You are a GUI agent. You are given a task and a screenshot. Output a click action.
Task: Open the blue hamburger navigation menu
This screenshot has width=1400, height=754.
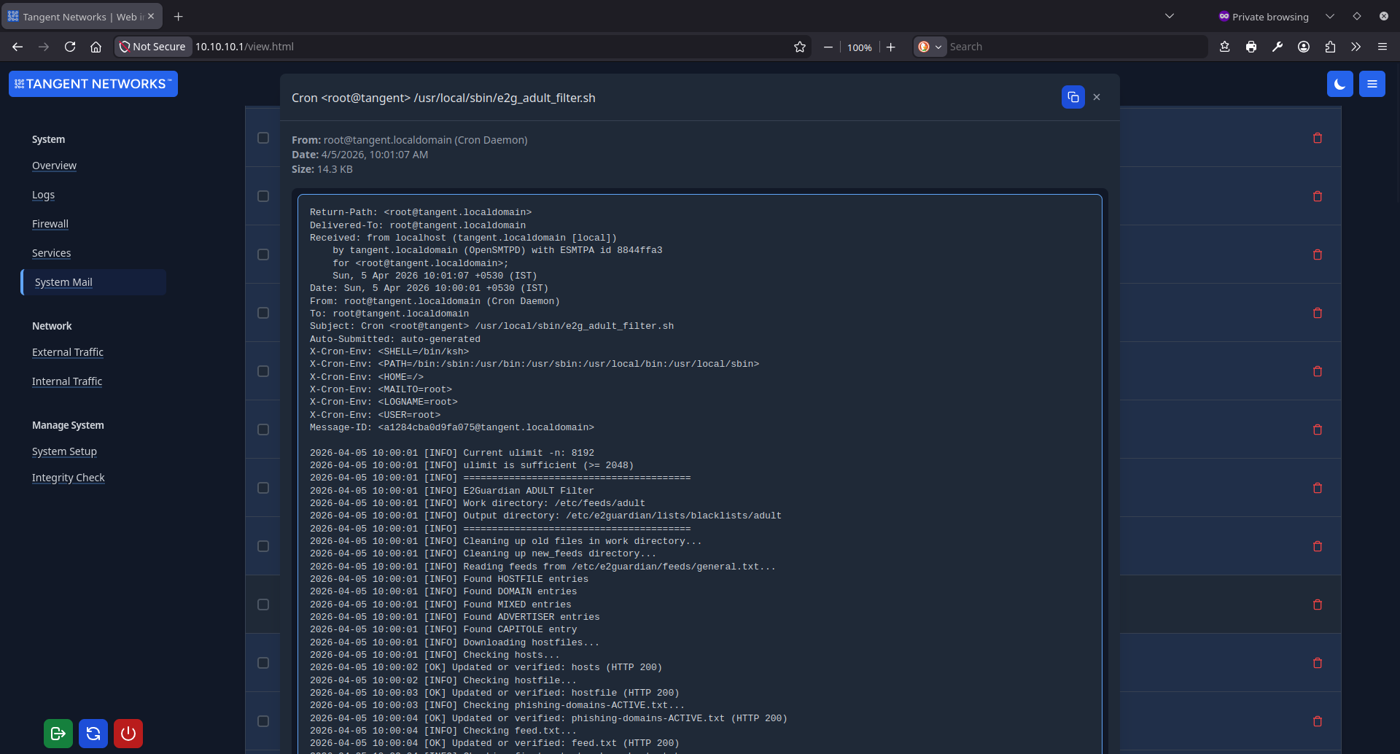[x=1372, y=84]
